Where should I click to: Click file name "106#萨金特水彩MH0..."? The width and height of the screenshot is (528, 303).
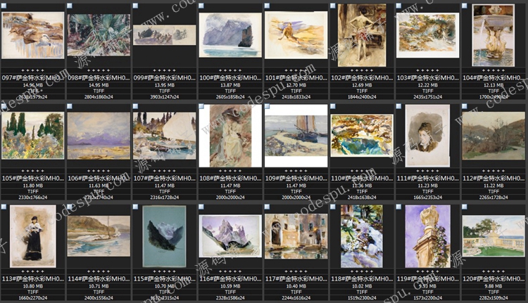pos(99,179)
